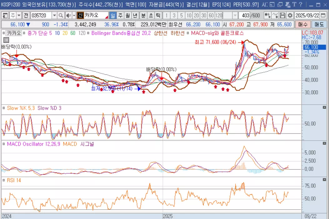
Task: Click the date field 2025/09/22
Action: point(307,16)
